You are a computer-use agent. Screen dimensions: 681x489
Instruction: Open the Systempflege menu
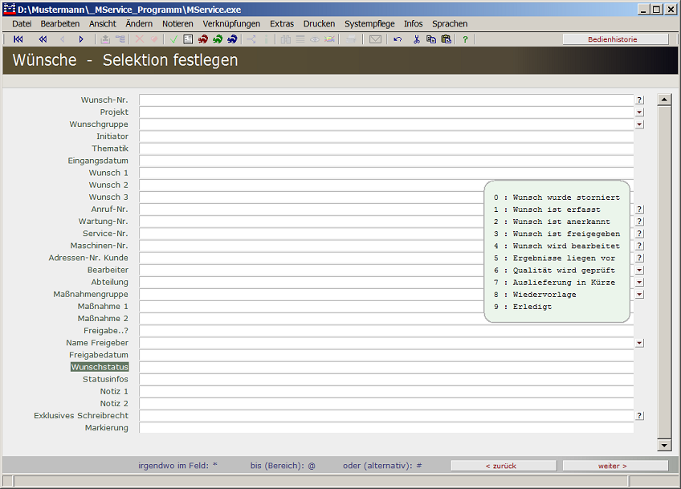[369, 24]
